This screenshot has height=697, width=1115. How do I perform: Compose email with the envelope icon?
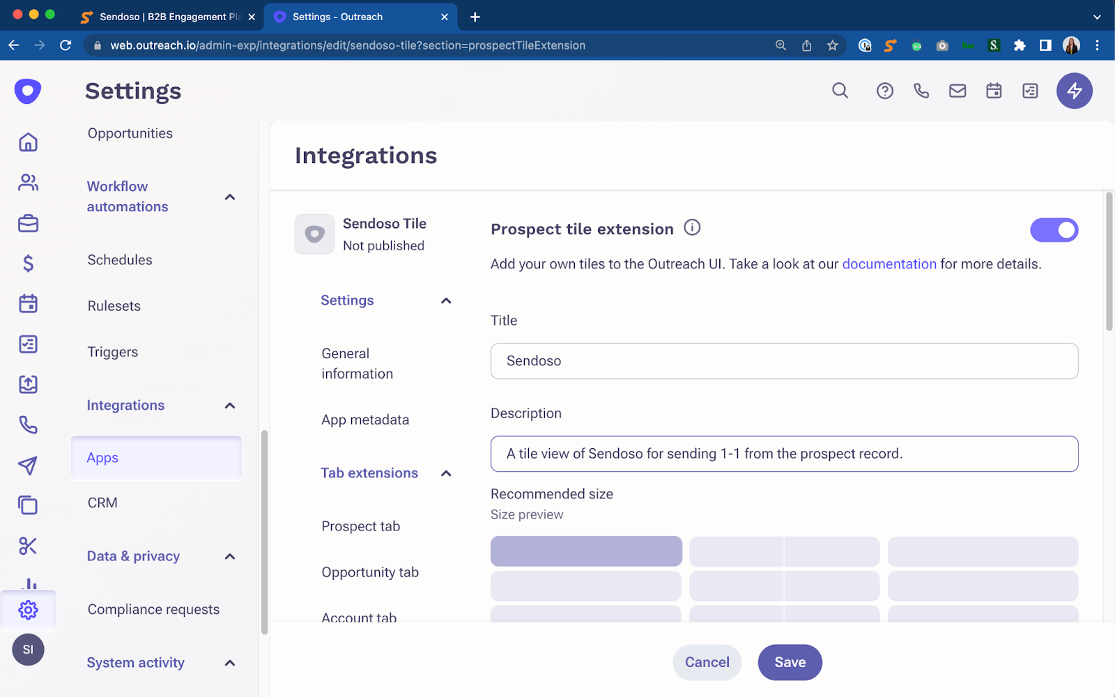958,91
